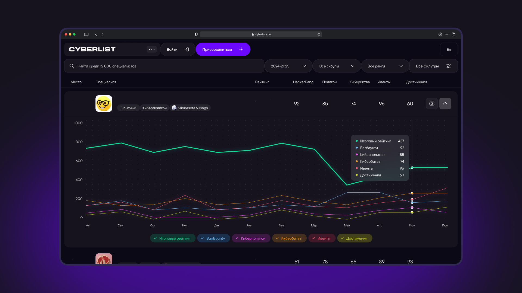Click the Присоединиться button

tap(223, 49)
